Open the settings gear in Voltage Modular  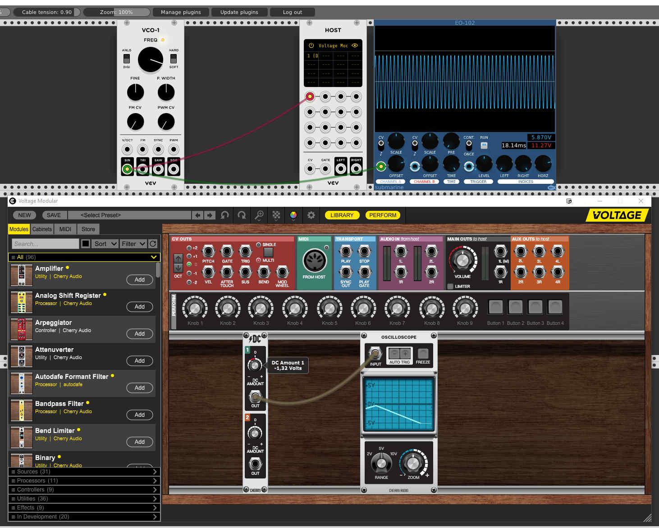(311, 215)
